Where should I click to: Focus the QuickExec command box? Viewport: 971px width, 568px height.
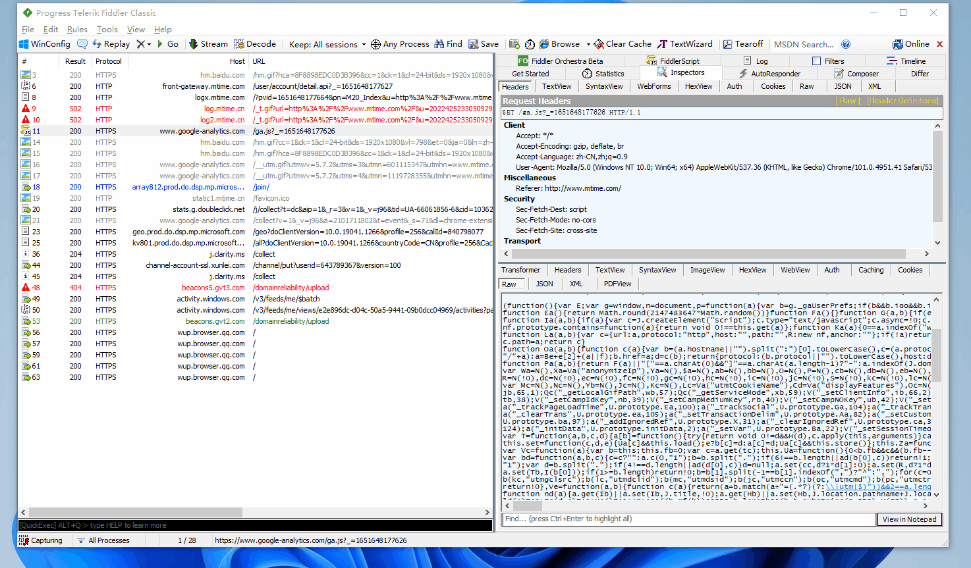(x=255, y=525)
